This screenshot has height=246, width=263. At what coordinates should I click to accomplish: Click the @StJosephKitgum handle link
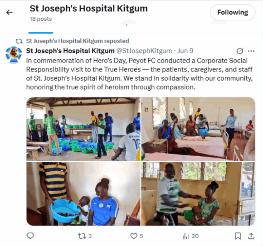pos(144,51)
